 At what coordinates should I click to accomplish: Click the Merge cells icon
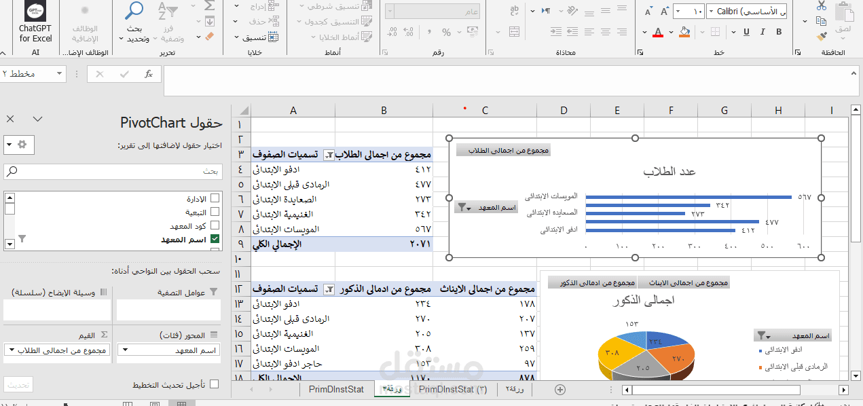click(514, 32)
